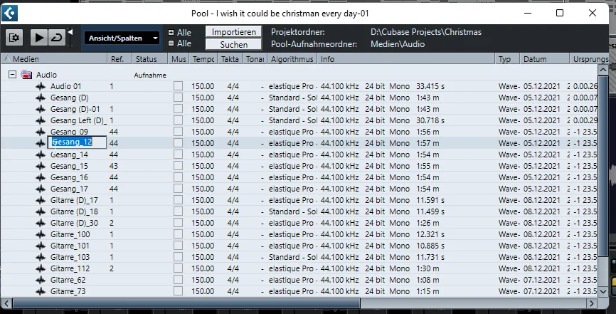Click waveform icon of Gesang_09
Image resolution: width=616 pixels, height=314 pixels.
pos(41,132)
